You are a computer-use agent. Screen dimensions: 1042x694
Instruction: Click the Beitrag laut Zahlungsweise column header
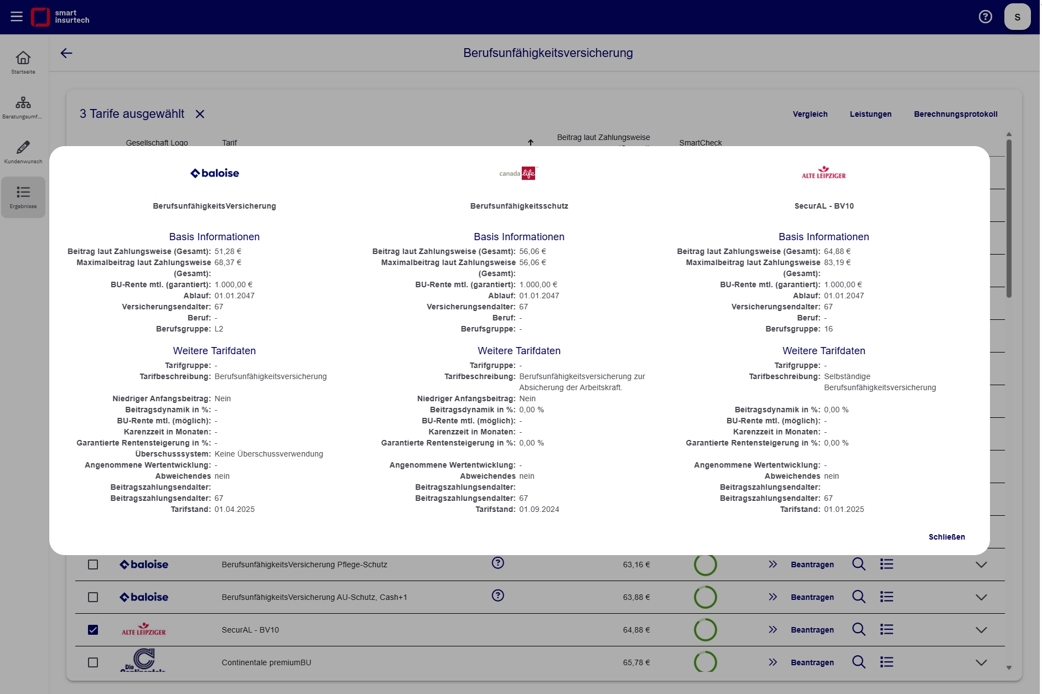tap(603, 137)
